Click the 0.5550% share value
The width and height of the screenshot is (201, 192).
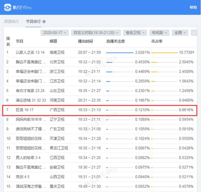click(186, 138)
